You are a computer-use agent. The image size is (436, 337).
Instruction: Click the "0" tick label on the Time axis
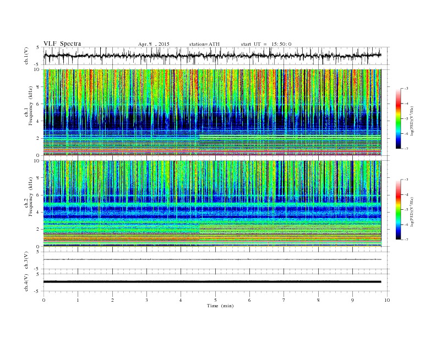[x=43, y=300]
